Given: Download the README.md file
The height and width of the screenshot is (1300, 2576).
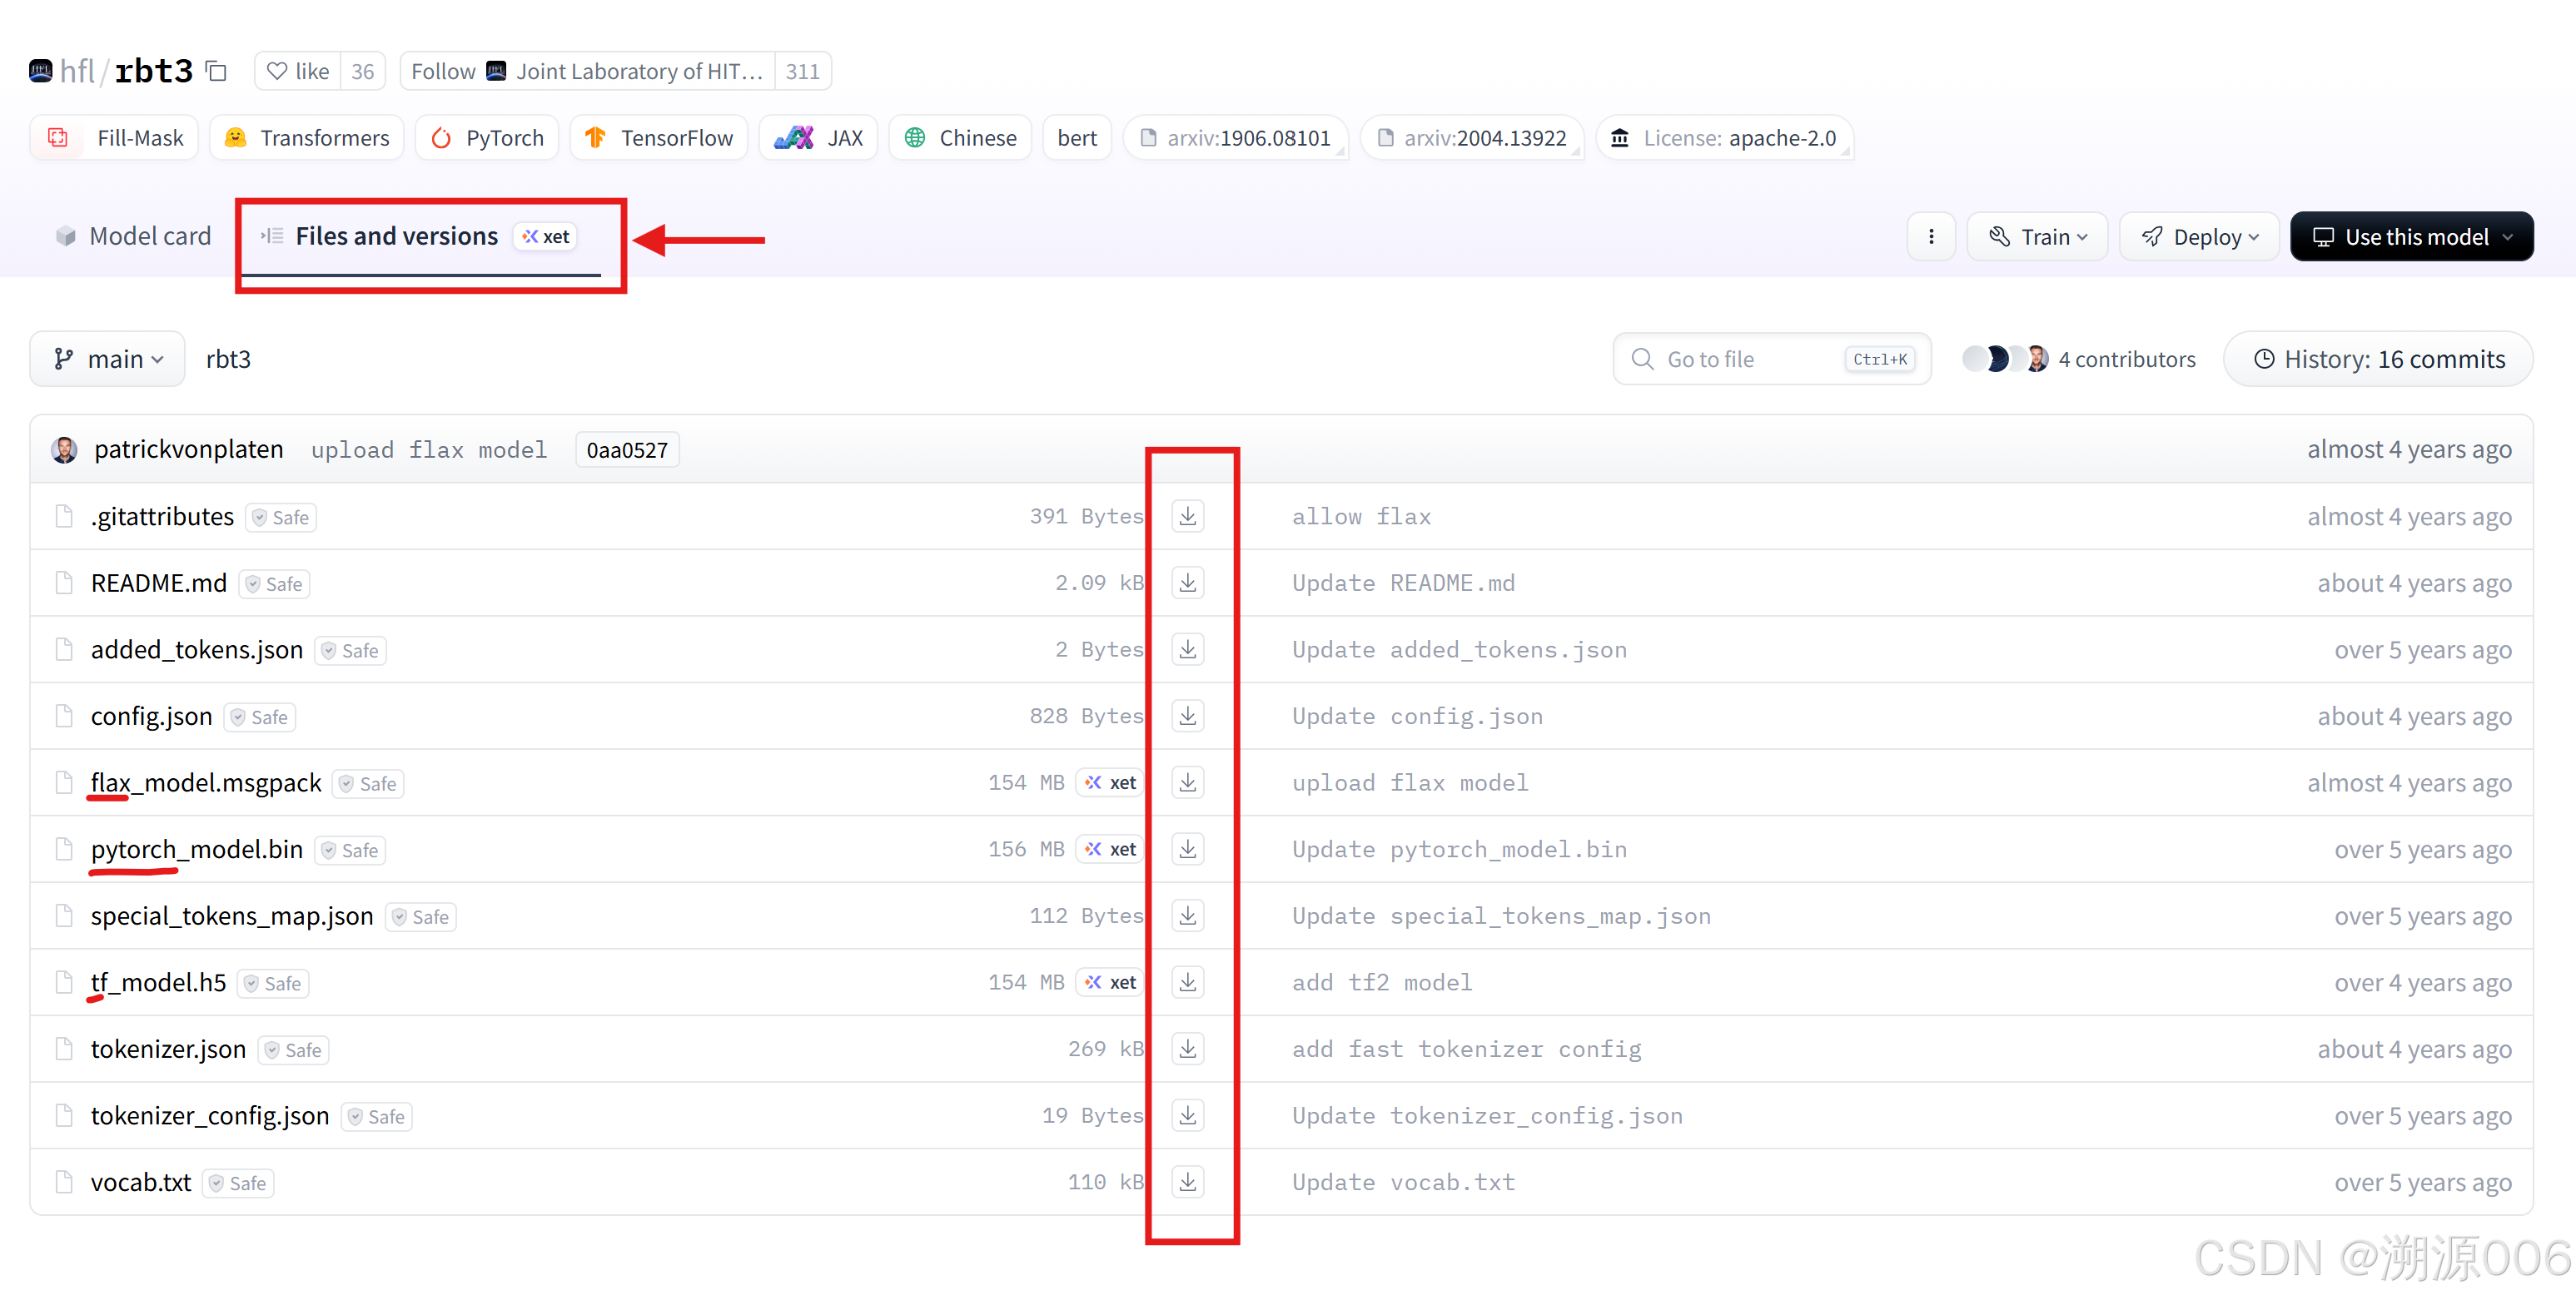Looking at the screenshot, I should 1187,583.
